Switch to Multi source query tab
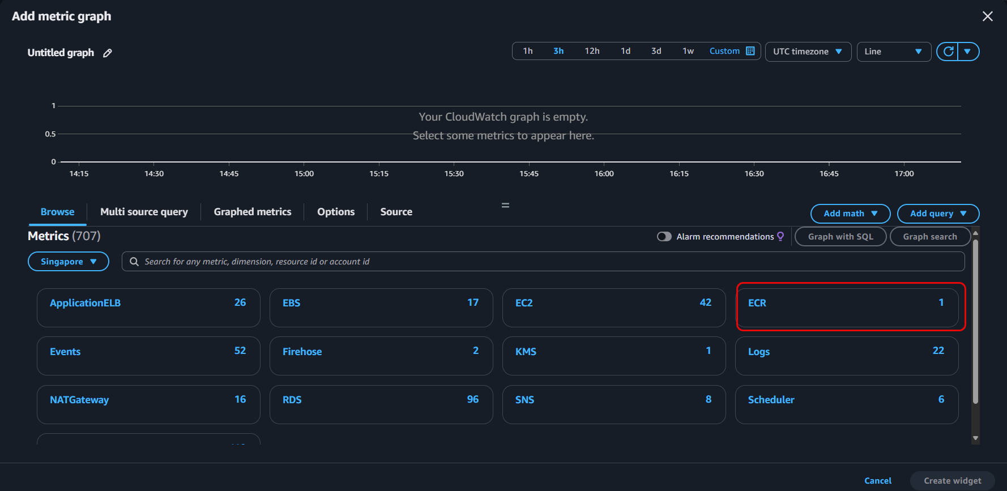 tap(144, 212)
